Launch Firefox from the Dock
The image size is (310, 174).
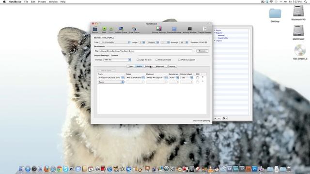tap(46, 169)
